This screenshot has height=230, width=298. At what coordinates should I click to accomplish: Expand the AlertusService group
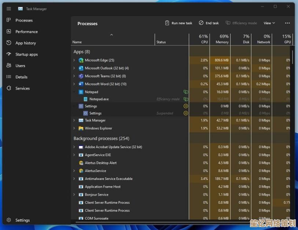tap(74, 171)
